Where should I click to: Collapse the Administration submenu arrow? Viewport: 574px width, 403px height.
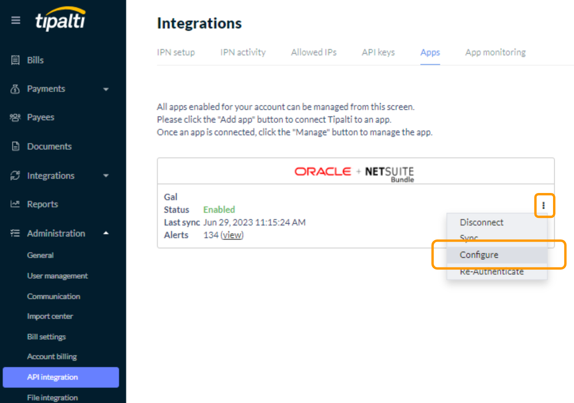click(106, 233)
